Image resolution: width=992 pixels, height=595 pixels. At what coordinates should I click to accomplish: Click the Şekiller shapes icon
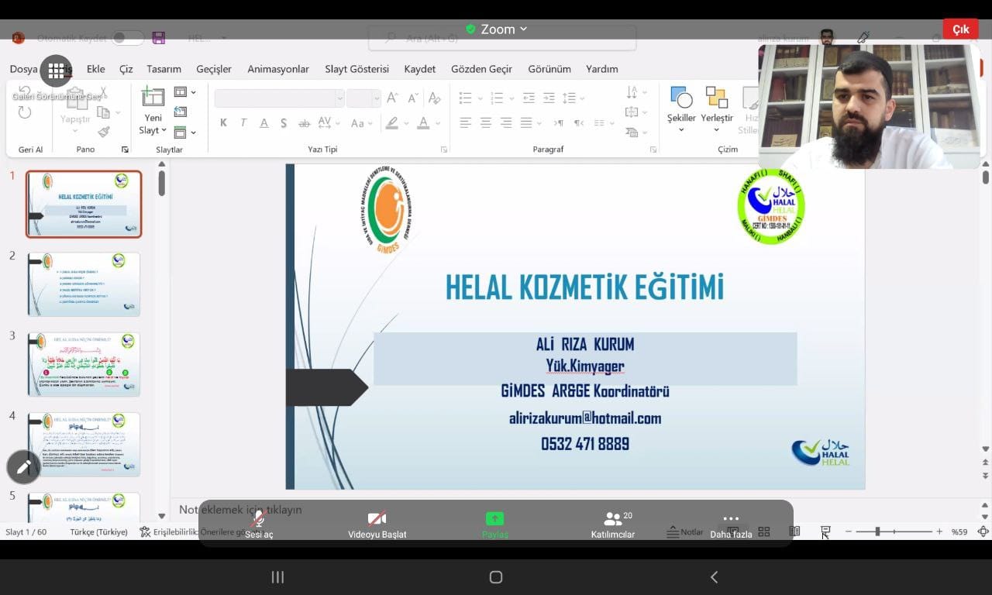[681, 97]
